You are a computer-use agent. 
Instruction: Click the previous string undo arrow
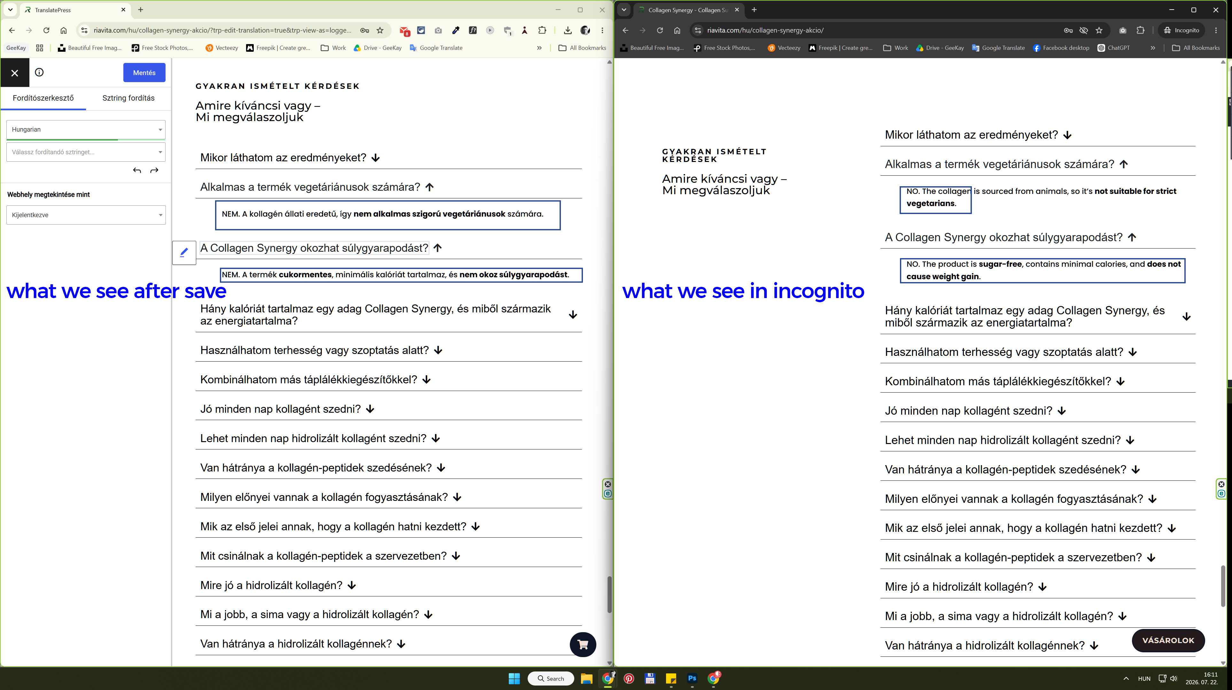click(x=137, y=170)
